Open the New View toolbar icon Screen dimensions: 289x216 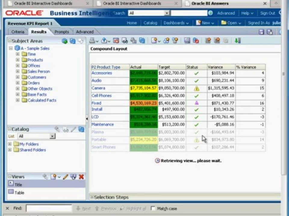click(x=155, y=40)
